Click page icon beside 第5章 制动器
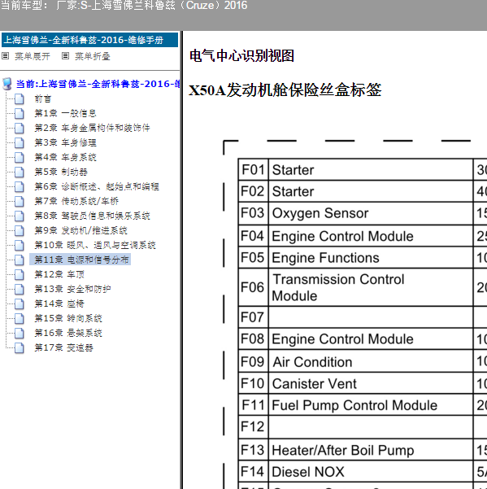The width and height of the screenshot is (487, 489). click(20, 172)
